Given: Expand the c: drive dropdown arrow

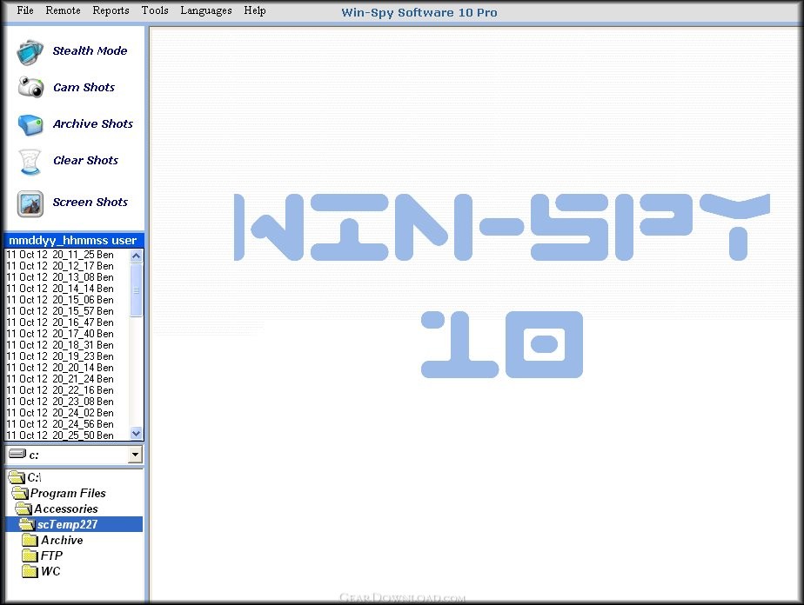Looking at the screenshot, I should (x=136, y=455).
